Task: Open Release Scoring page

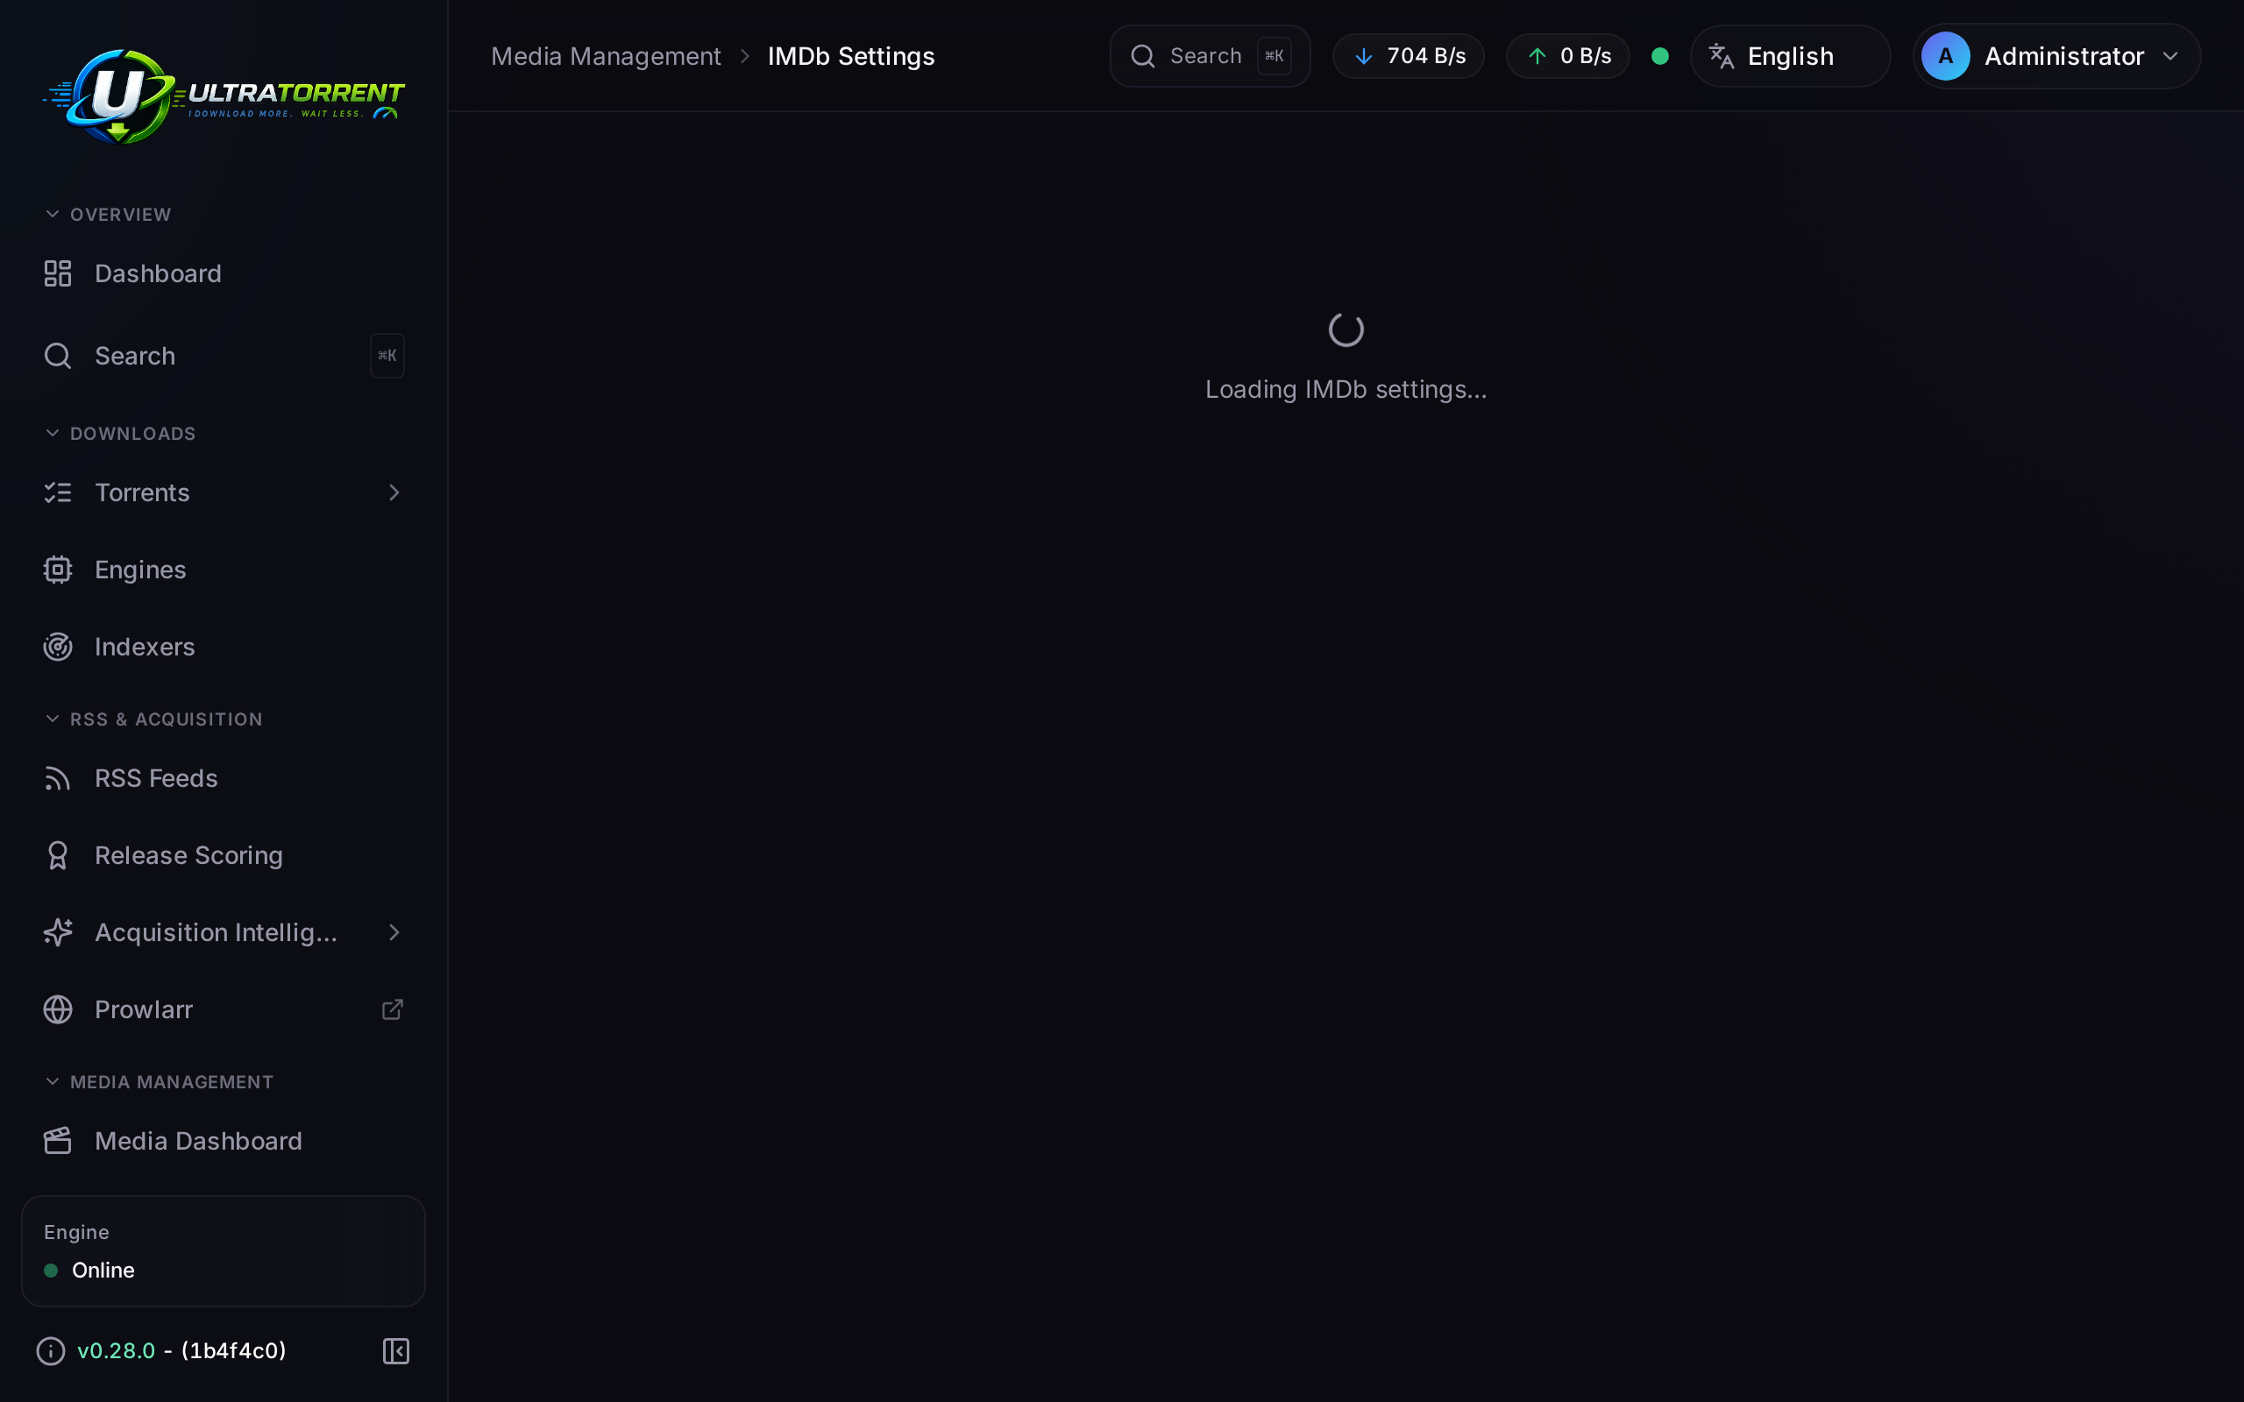Action: point(224,855)
